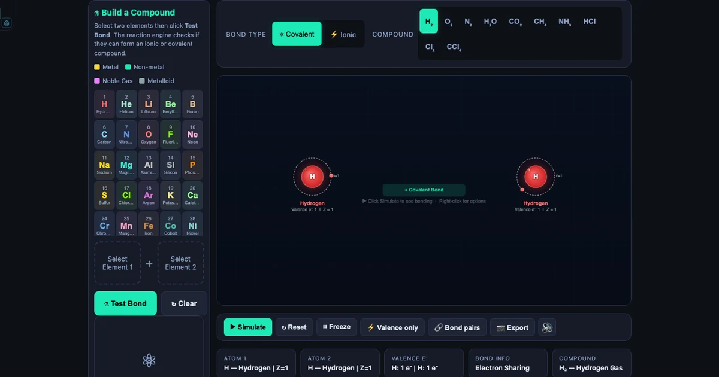Choose Sulfur element tile

point(104,196)
